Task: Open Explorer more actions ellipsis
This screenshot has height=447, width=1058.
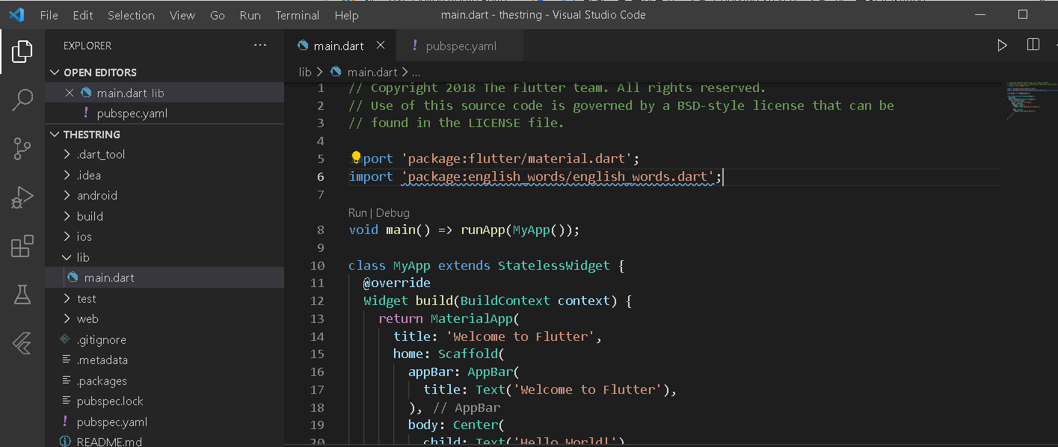Action: 260,46
